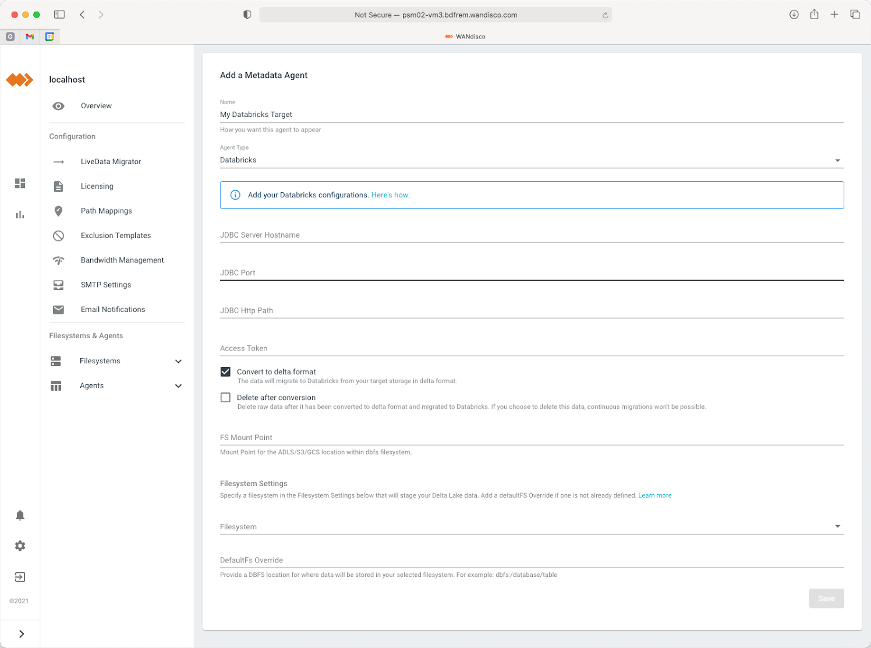Expand the collapsed left navigation rail
Image resolution: width=871 pixels, height=648 pixels.
tap(22, 634)
